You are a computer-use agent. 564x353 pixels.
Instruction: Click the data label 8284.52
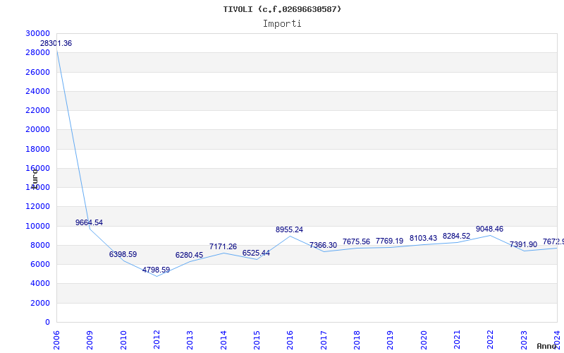456,237
